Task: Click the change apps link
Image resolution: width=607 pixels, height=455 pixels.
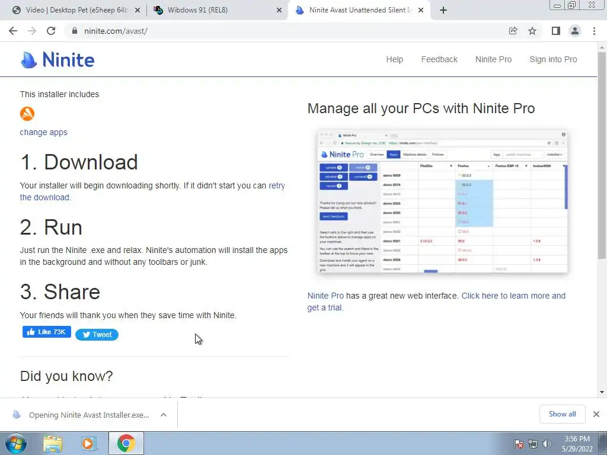Action: coord(44,132)
